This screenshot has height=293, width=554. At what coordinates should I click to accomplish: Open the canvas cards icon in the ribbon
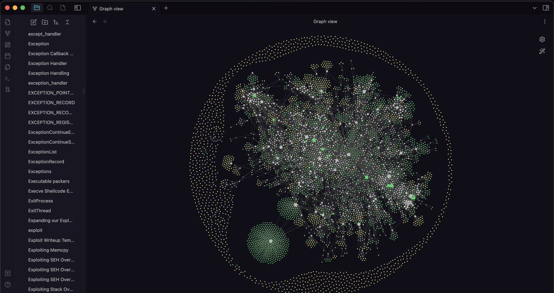pyautogui.click(x=7, y=44)
